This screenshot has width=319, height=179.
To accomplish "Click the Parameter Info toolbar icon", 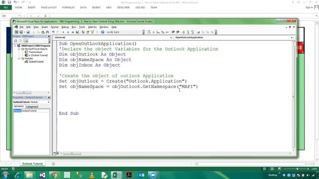I will click(163, 32).
